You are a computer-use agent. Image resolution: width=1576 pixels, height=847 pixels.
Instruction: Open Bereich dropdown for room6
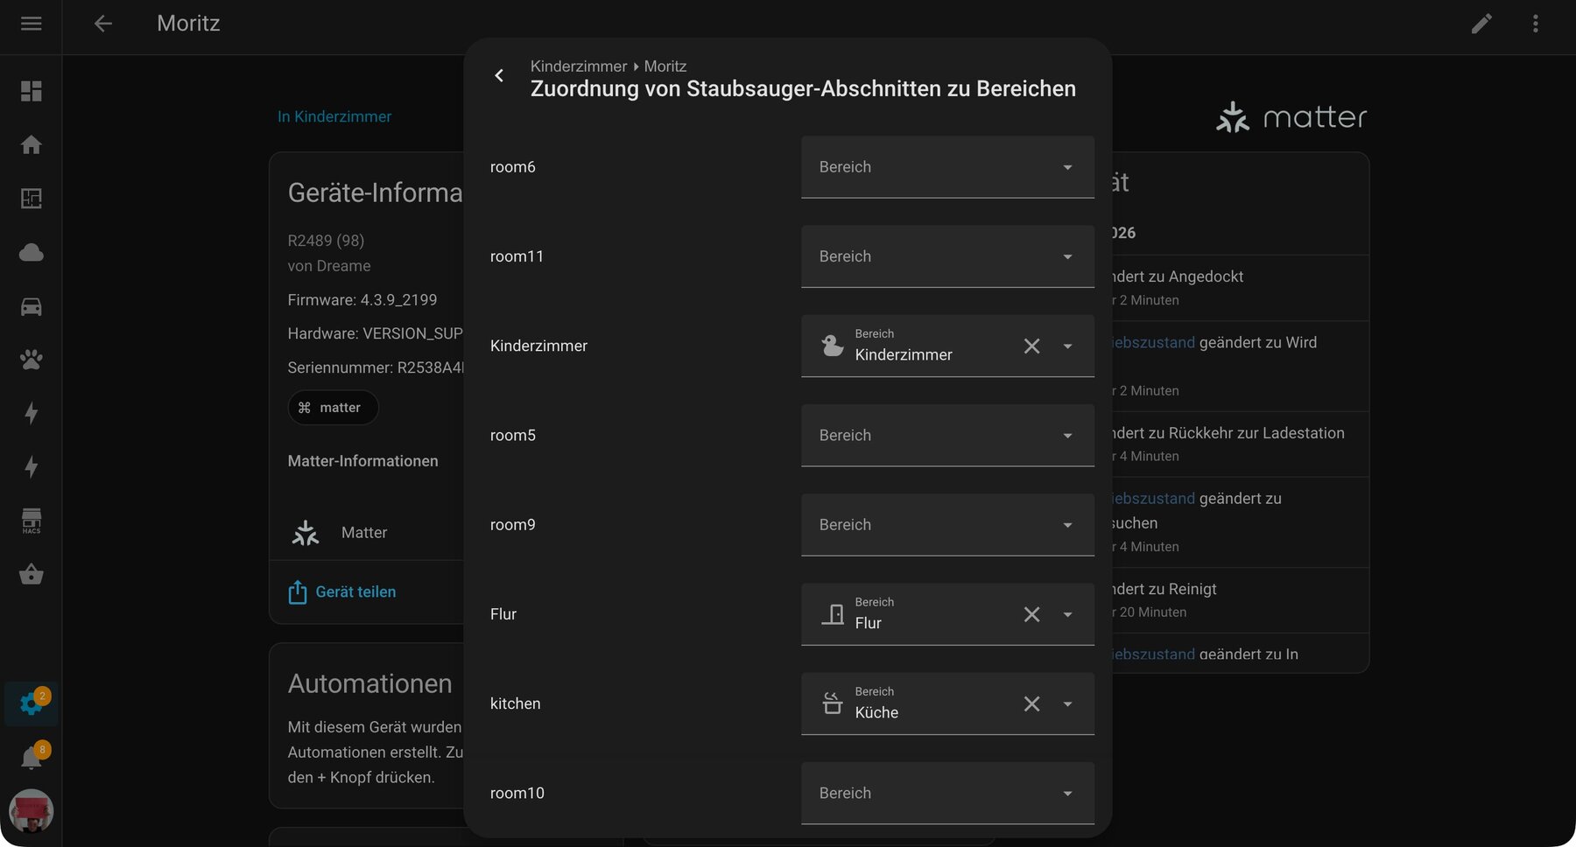pyautogui.click(x=946, y=167)
